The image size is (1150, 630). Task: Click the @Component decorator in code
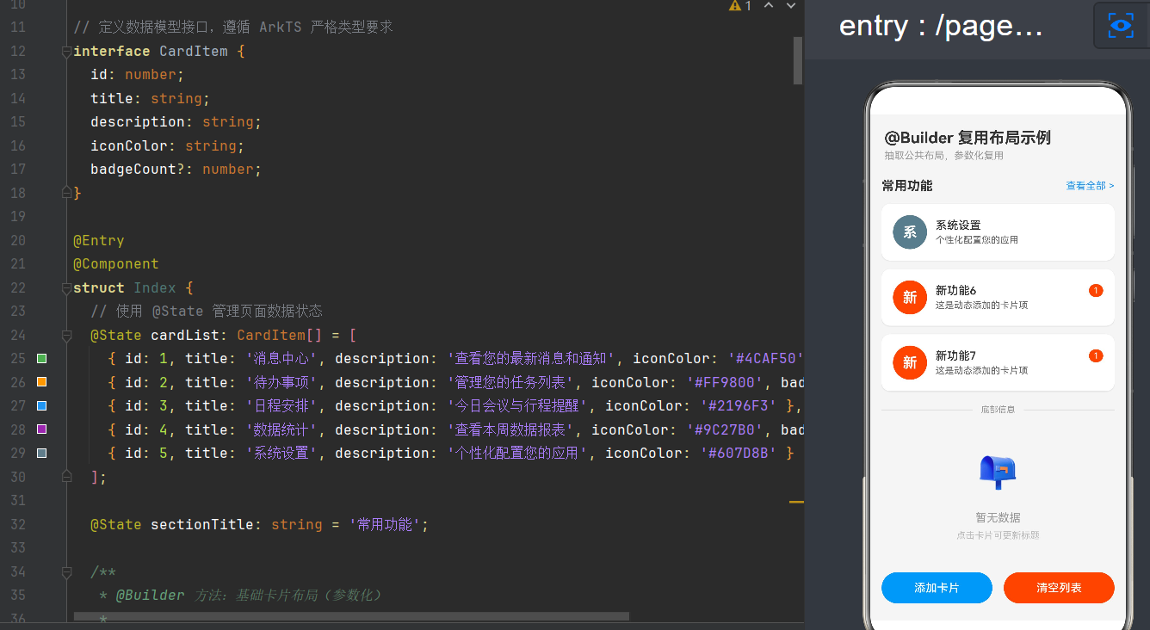click(x=116, y=264)
